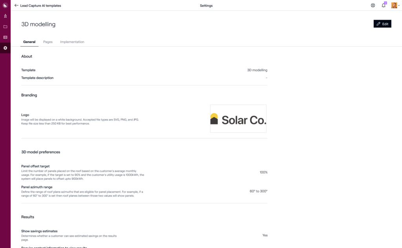Open the lifebuoy help icon
Image resolution: width=402 pixels, height=248 pixels.
click(373, 5)
